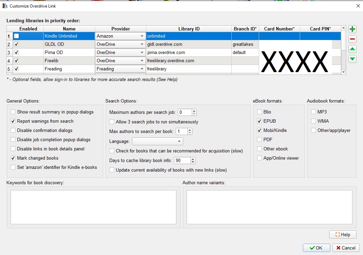Increase Days to cache library book info
This screenshot has width=363, height=255.
click(193, 159)
